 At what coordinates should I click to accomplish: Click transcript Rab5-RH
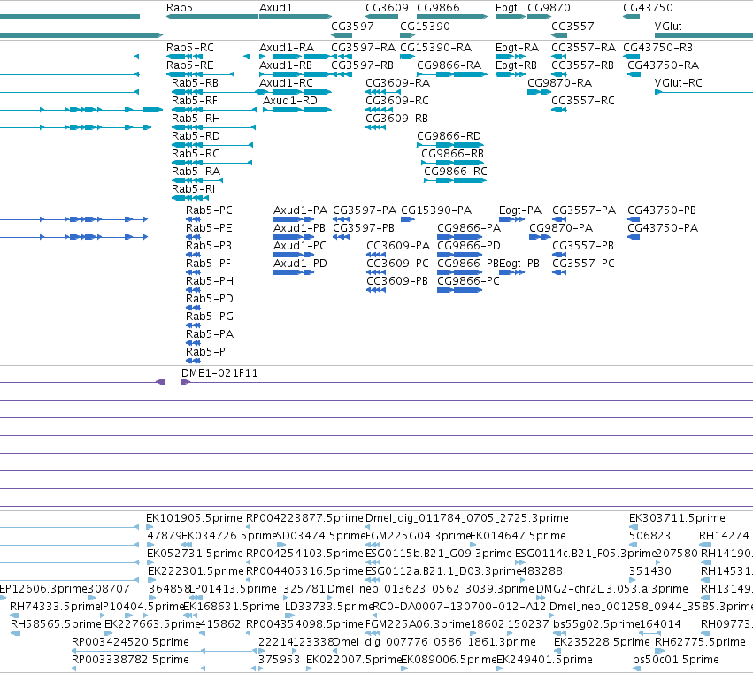click(196, 119)
